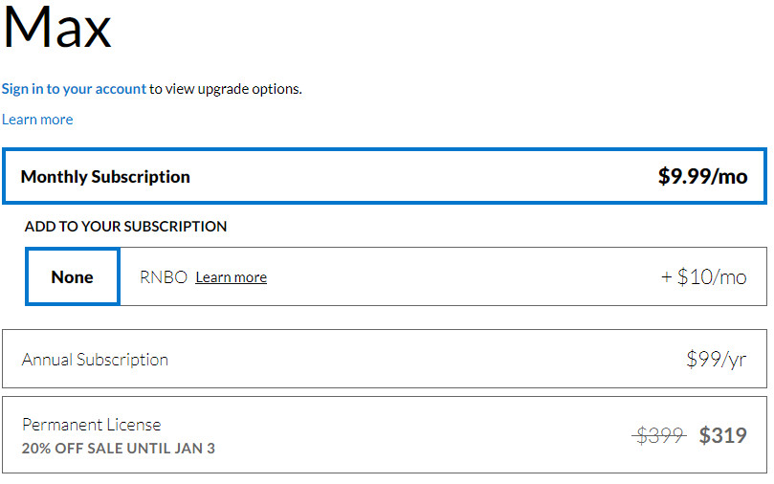Viewport: 774px width, 484px height.
Task: Click the $319 sale price
Action: coord(722,436)
